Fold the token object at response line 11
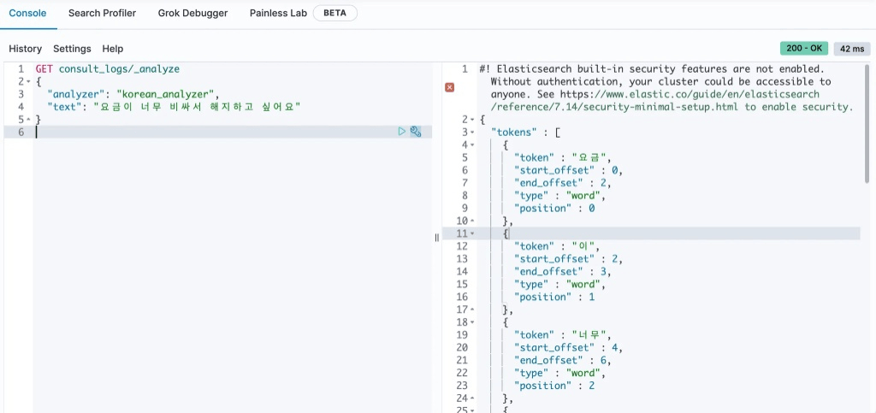The height and width of the screenshot is (413, 876). pyautogui.click(x=471, y=233)
